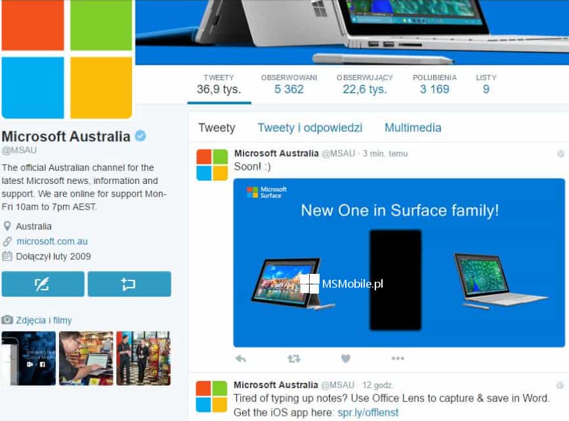Open the laptop-in-store photo thumbnail
The width and height of the screenshot is (569, 421).
(86, 358)
